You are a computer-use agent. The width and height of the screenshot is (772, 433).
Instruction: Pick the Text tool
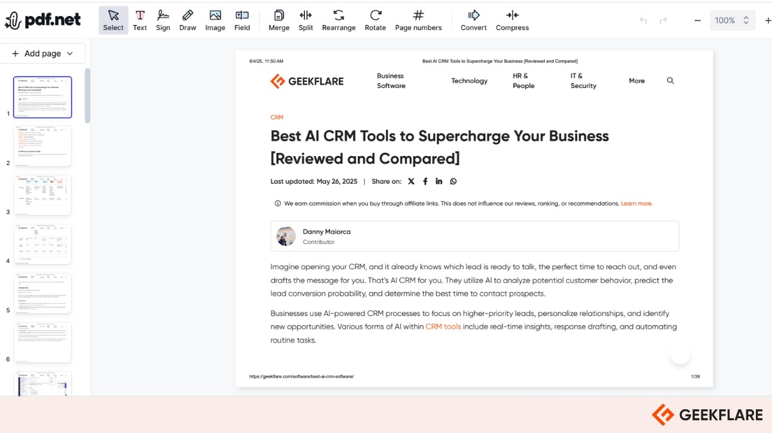[x=140, y=20]
